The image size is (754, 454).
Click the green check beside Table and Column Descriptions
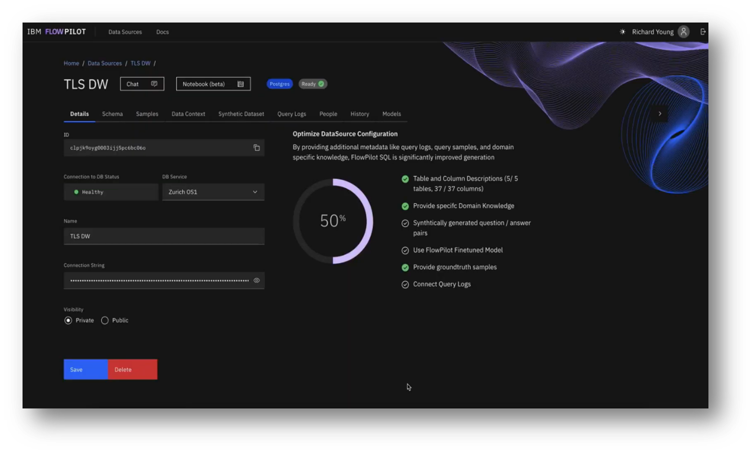coord(405,179)
